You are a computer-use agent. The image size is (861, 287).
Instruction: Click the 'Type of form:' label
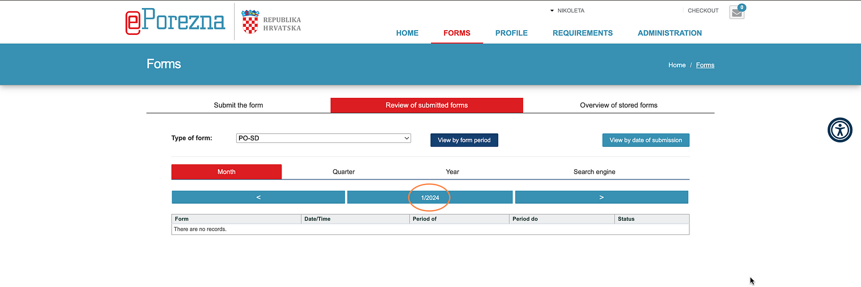pos(192,138)
